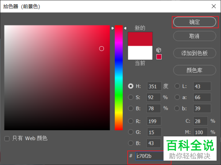Click the RGB B field showing 43
The width and height of the screenshot is (221, 165).
[x=153, y=143]
